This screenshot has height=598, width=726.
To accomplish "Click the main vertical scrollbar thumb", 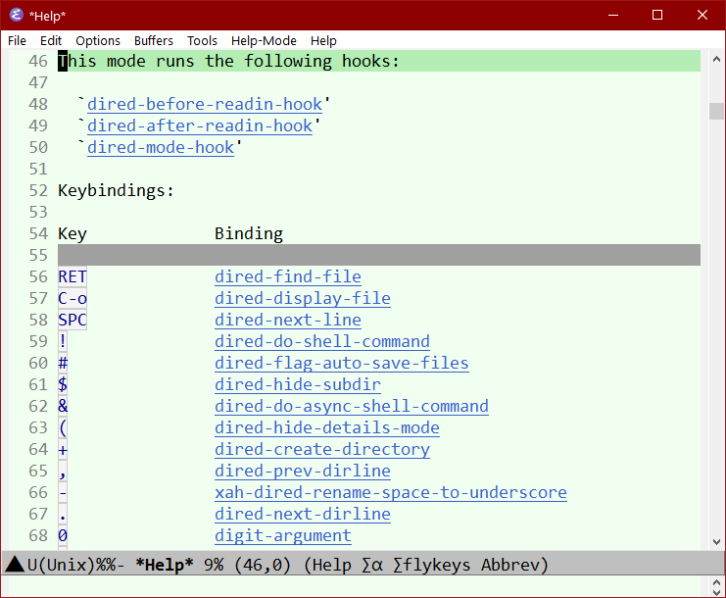I will [716, 111].
